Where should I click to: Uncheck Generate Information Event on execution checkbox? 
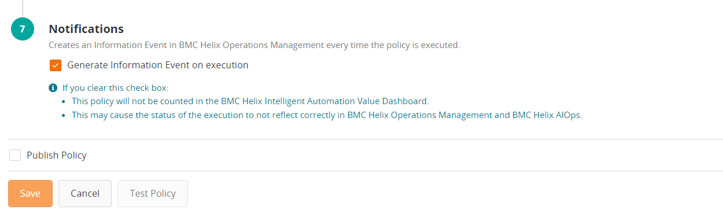56,65
